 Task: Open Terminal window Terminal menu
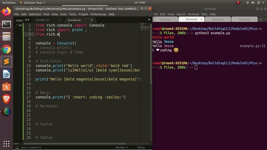click(193, 14)
